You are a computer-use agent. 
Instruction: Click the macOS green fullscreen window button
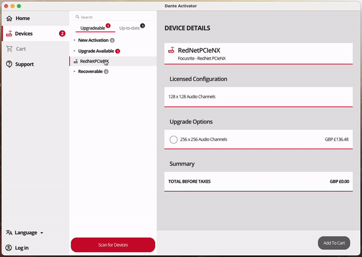pos(19,5)
